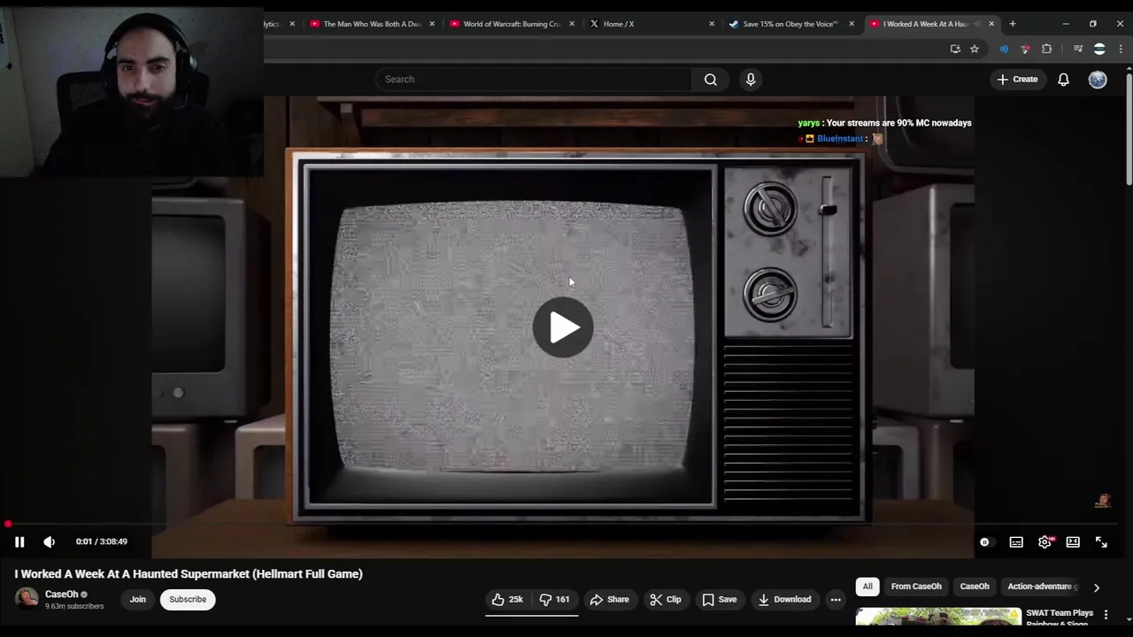Switch to theater mode
Viewport: 1133px width, 637px height.
[1073, 541]
